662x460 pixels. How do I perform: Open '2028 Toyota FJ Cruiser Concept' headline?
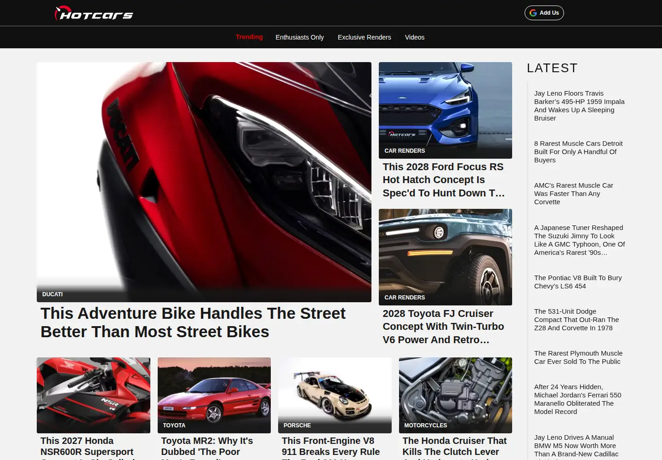[444, 327]
